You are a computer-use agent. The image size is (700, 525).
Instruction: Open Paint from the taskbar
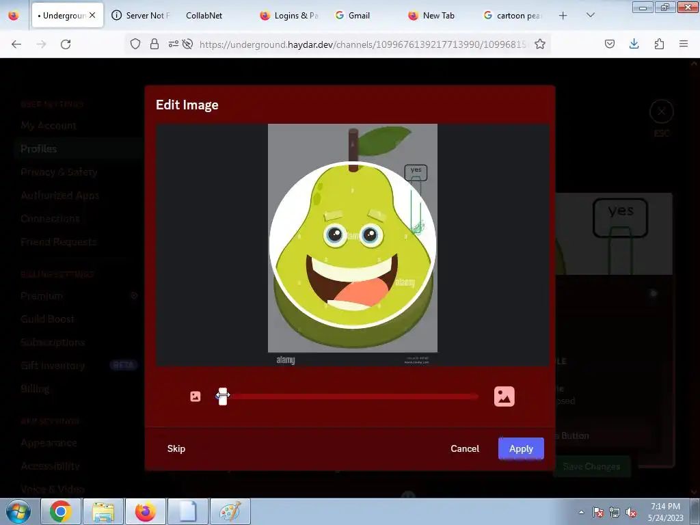point(230,511)
